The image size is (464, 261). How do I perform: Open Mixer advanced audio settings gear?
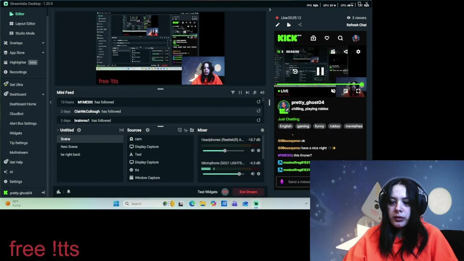pos(262,130)
